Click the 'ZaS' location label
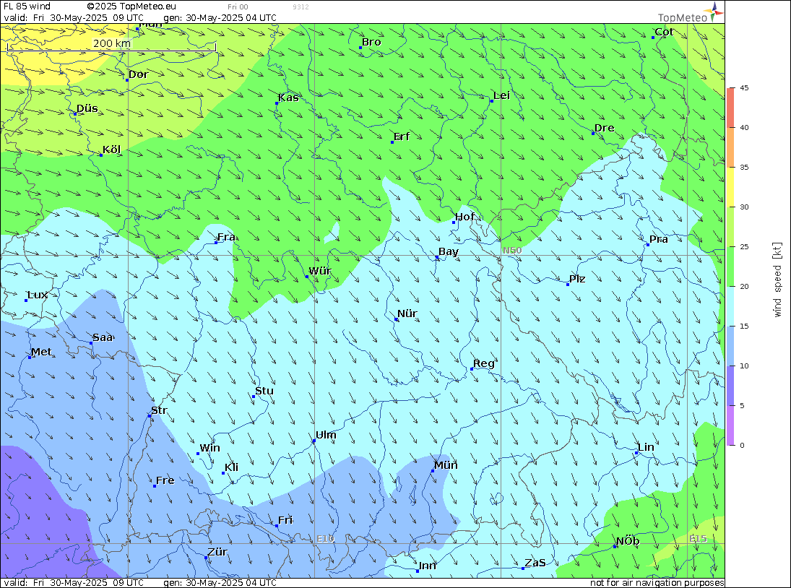 [535, 563]
